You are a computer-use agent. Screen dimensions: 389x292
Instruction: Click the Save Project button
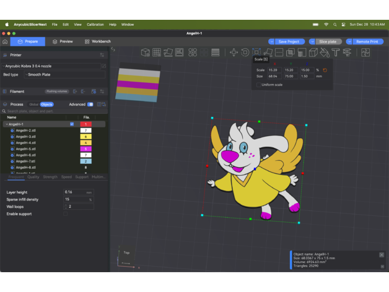pyautogui.click(x=289, y=41)
